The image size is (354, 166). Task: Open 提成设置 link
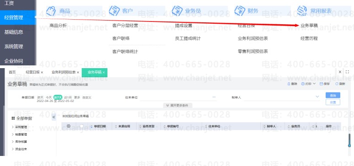pyautogui.click(x=183, y=26)
